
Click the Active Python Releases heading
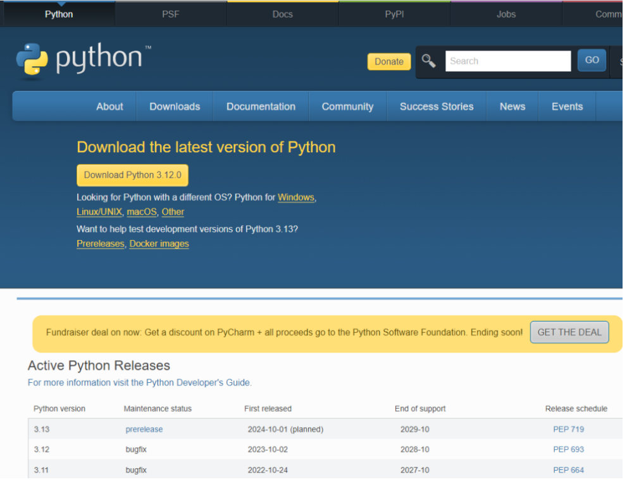click(x=99, y=365)
